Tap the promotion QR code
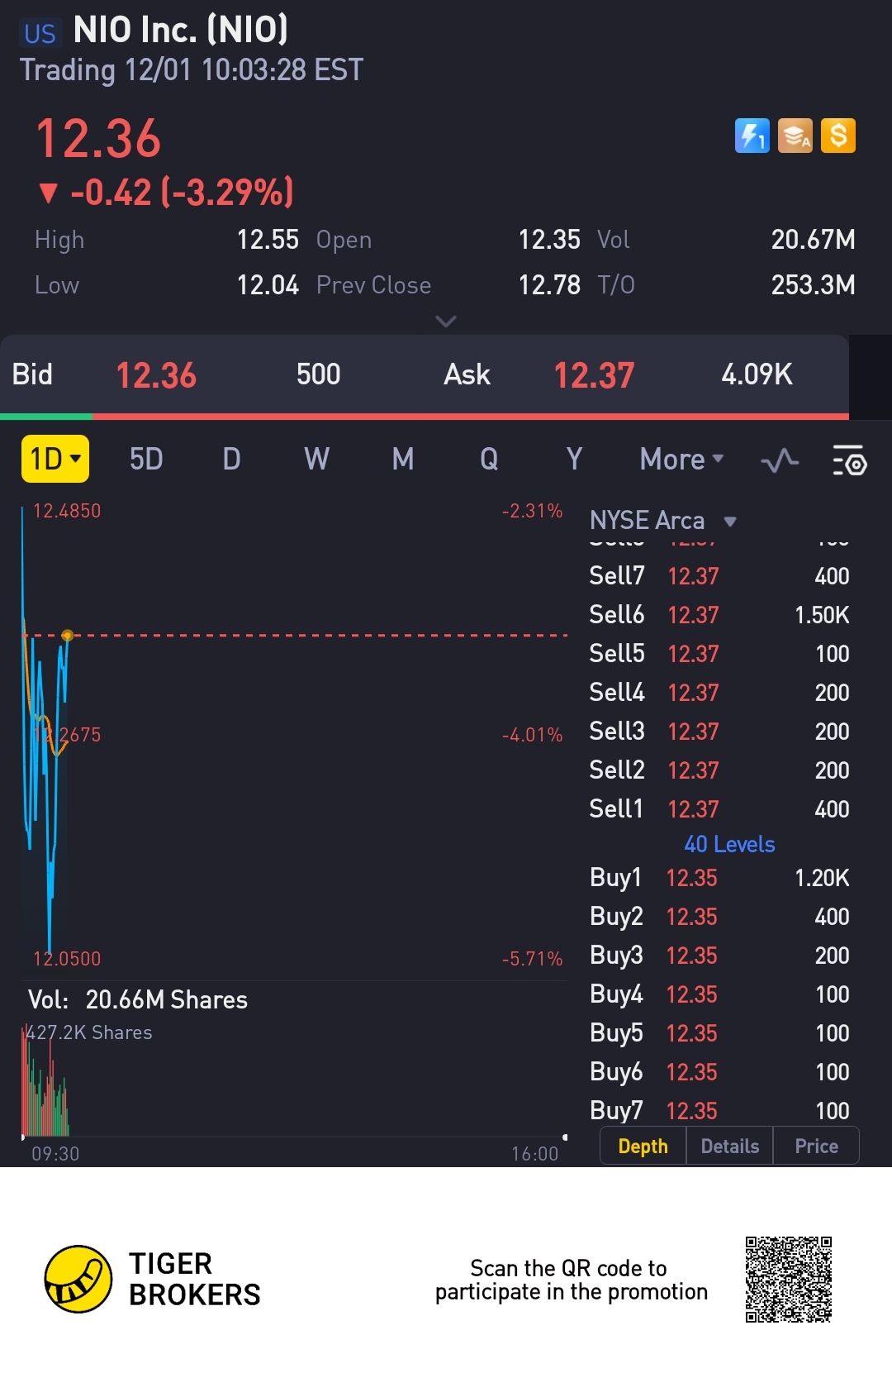 click(788, 1279)
